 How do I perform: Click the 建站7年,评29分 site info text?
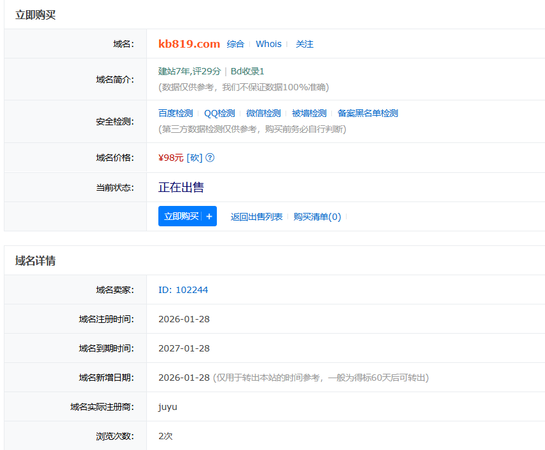(190, 71)
